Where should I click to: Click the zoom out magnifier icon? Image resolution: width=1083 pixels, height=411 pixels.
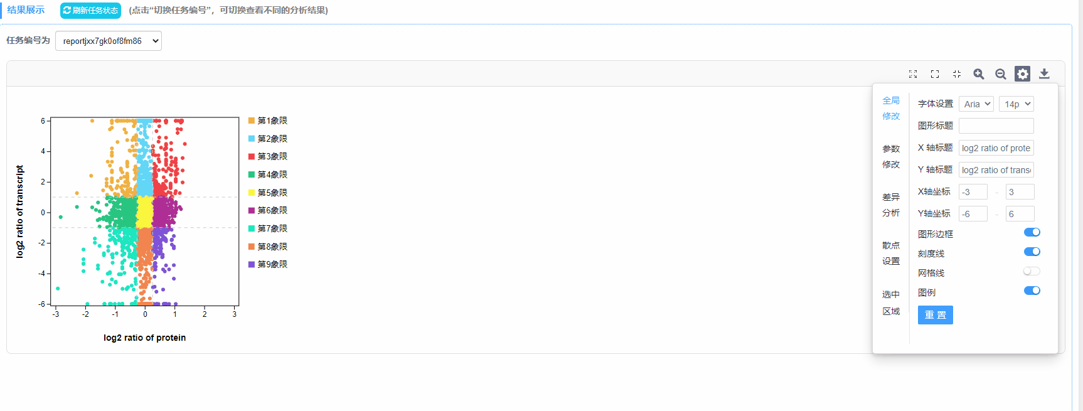(1000, 74)
